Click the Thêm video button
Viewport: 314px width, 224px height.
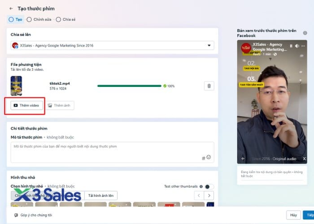point(26,105)
